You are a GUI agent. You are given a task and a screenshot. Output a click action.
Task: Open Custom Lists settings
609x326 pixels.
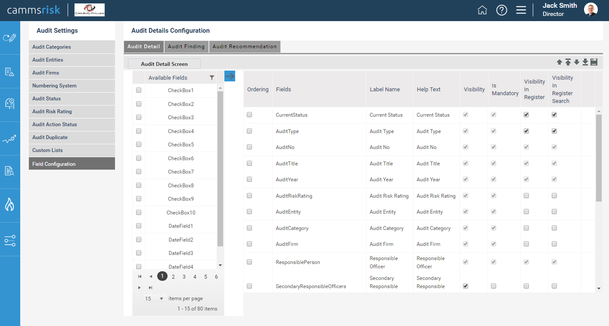(x=72, y=150)
